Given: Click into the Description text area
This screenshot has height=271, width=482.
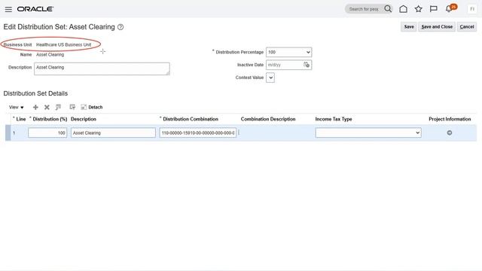Looking at the screenshot, I should click(x=102, y=69).
